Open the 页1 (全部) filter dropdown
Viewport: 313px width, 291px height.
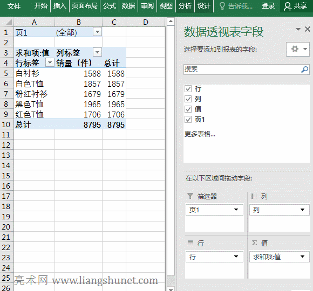pos(98,32)
